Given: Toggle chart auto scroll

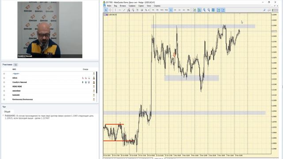Looking at the screenshot, I should (218, 10).
